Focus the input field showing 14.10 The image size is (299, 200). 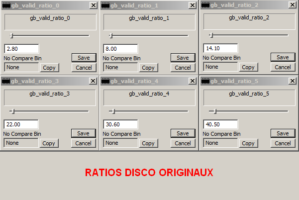tap(221, 49)
